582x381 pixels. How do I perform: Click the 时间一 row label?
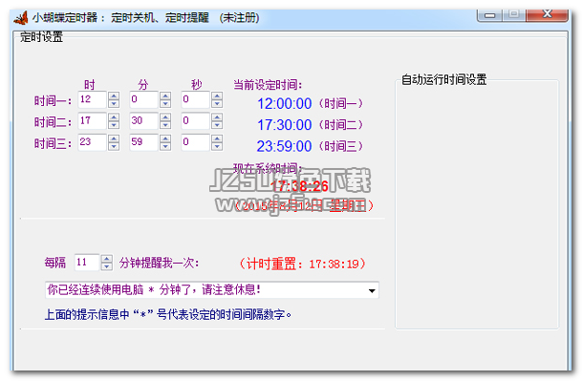[x=53, y=100]
